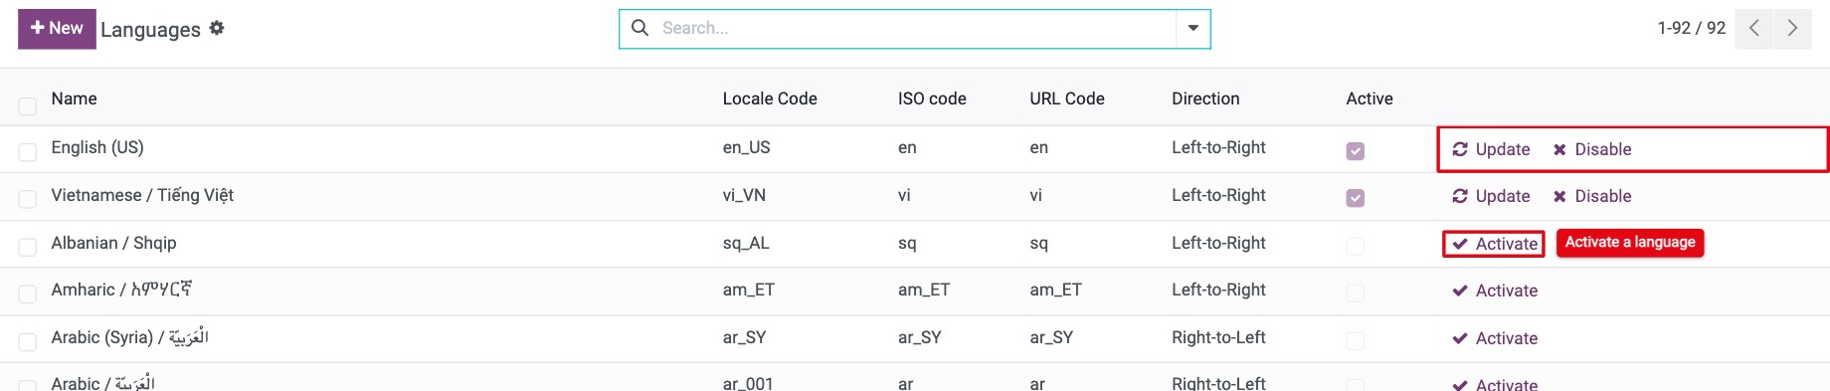Select the Albanian / Shqip row checkbox
This screenshot has width=1830, height=391.
click(x=28, y=247)
